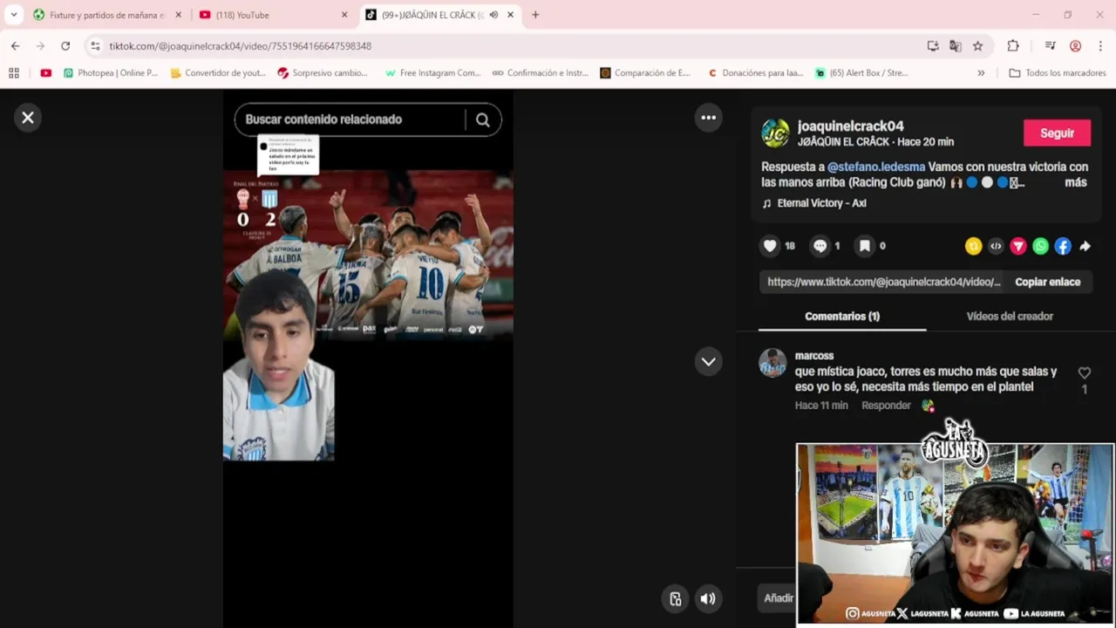1116x628 pixels.
Task: Open Sorpresivo cambio... bookmark
Action: 323,73
